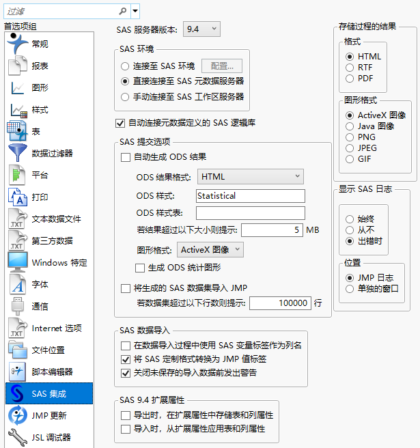Enable 导出时，在扩展属性中存储表和列属性 checkbox
The height and width of the screenshot is (448, 420).
126,415
